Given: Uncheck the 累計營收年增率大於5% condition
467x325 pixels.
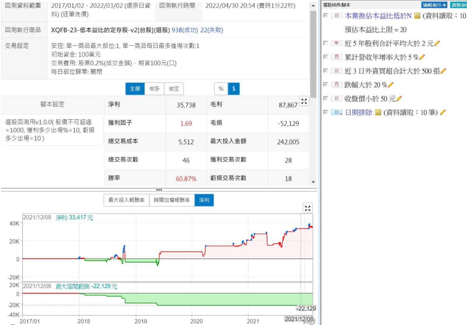Looking at the screenshot, I should pos(325,57).
